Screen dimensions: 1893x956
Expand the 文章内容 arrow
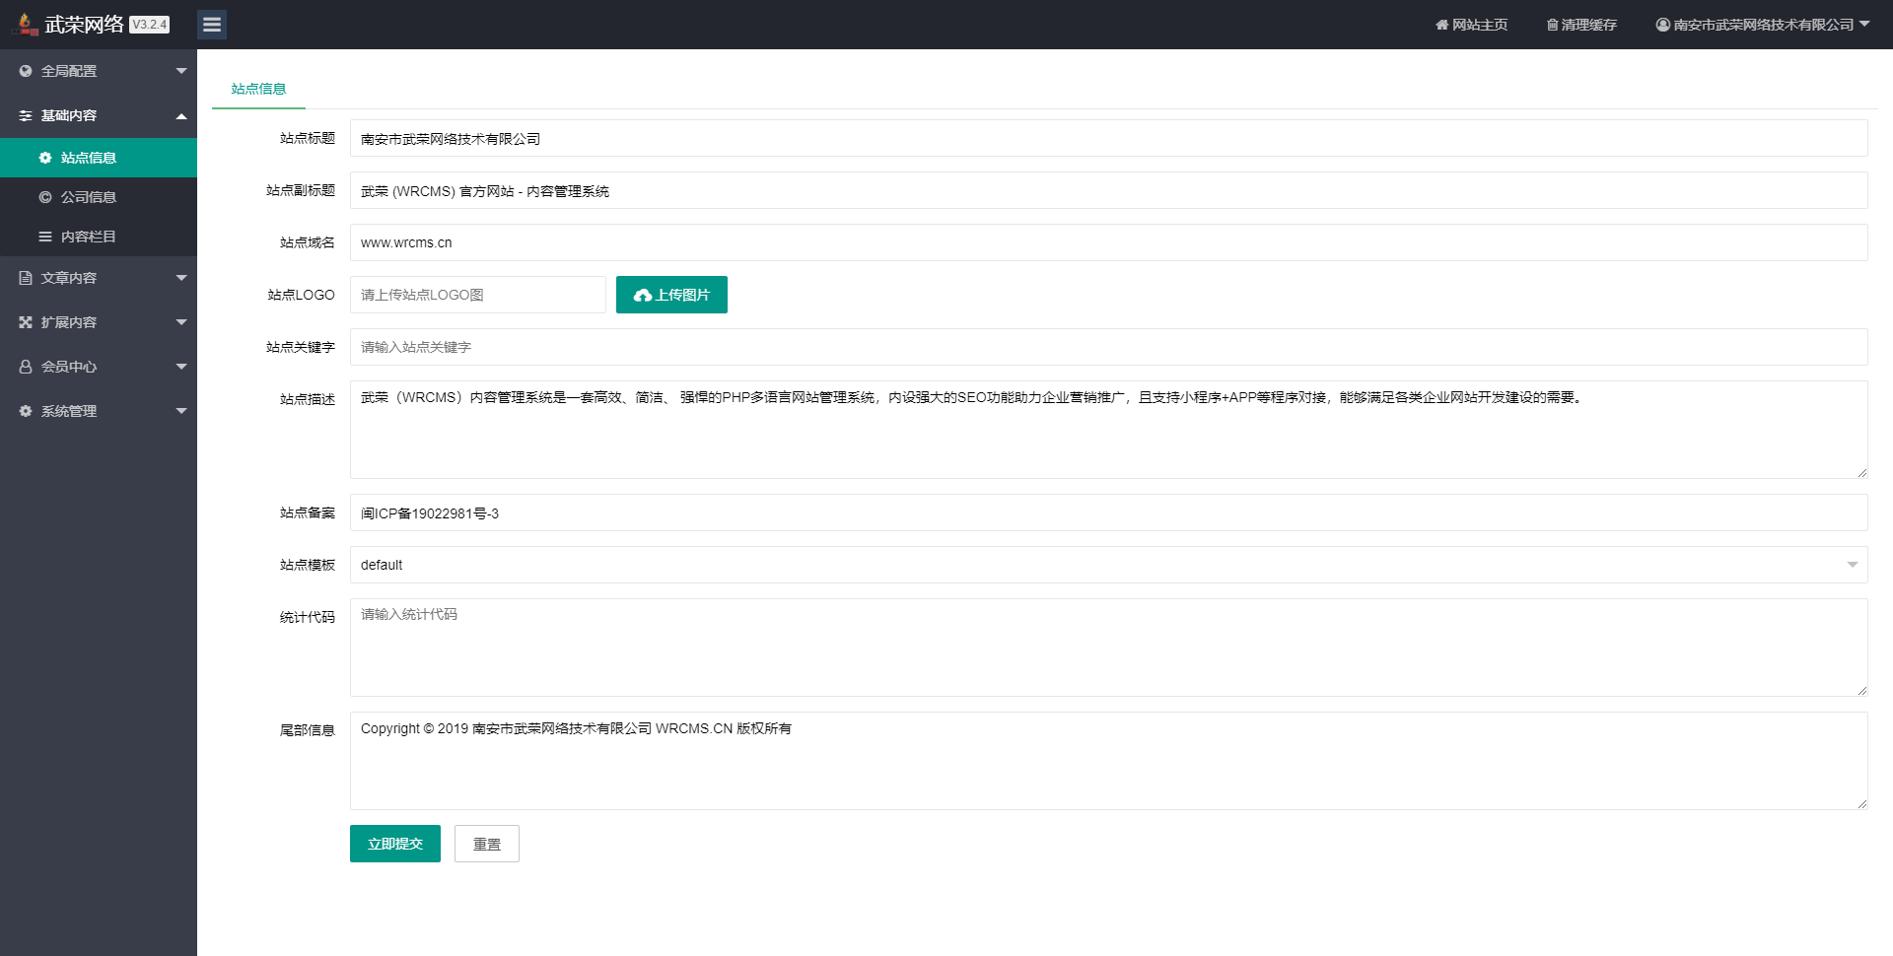181,278
